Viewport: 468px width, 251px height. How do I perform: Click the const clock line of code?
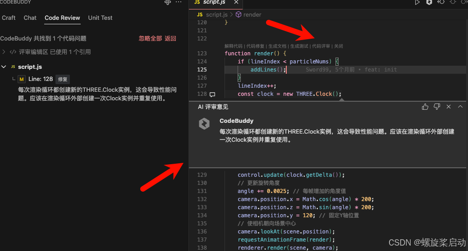289,94
